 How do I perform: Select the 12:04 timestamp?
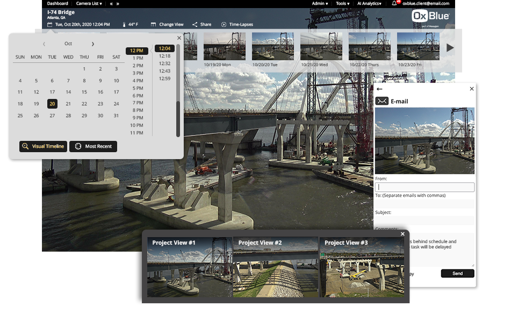164,48
